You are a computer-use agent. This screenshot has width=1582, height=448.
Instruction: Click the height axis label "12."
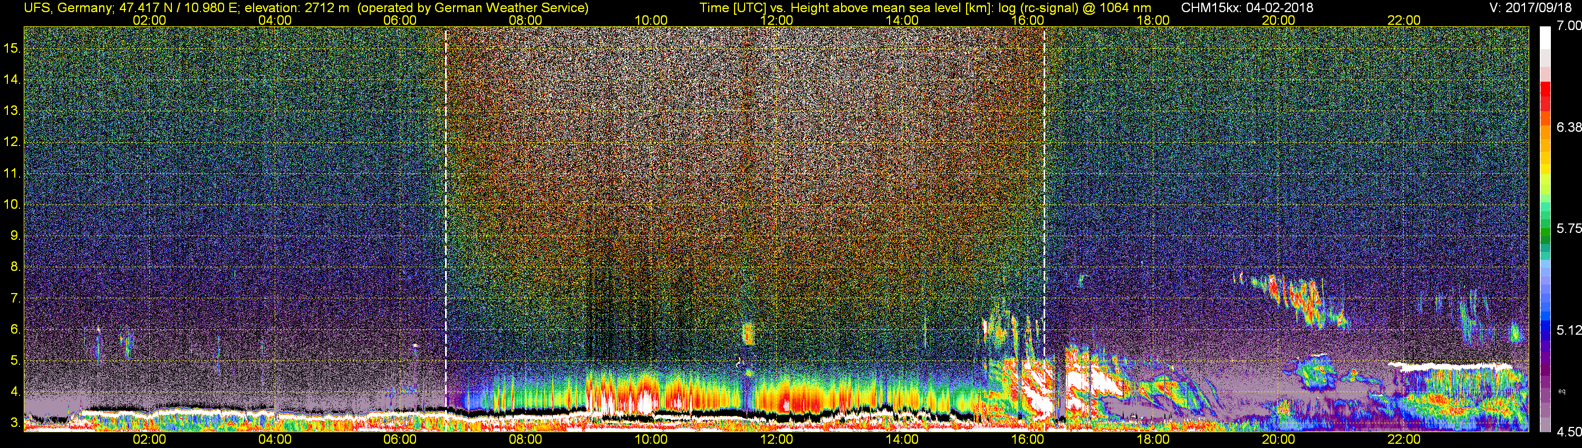[12, 142]
